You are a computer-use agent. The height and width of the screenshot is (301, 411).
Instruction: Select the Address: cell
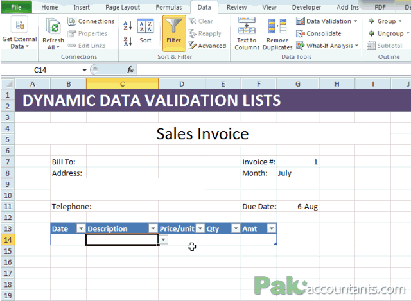click(68, 173)
